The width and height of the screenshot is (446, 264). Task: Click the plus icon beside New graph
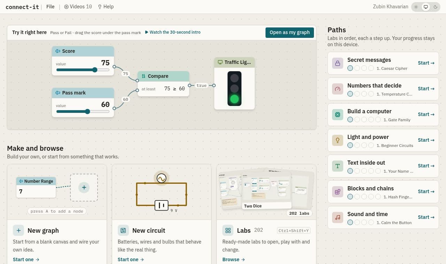pos(18,230)
